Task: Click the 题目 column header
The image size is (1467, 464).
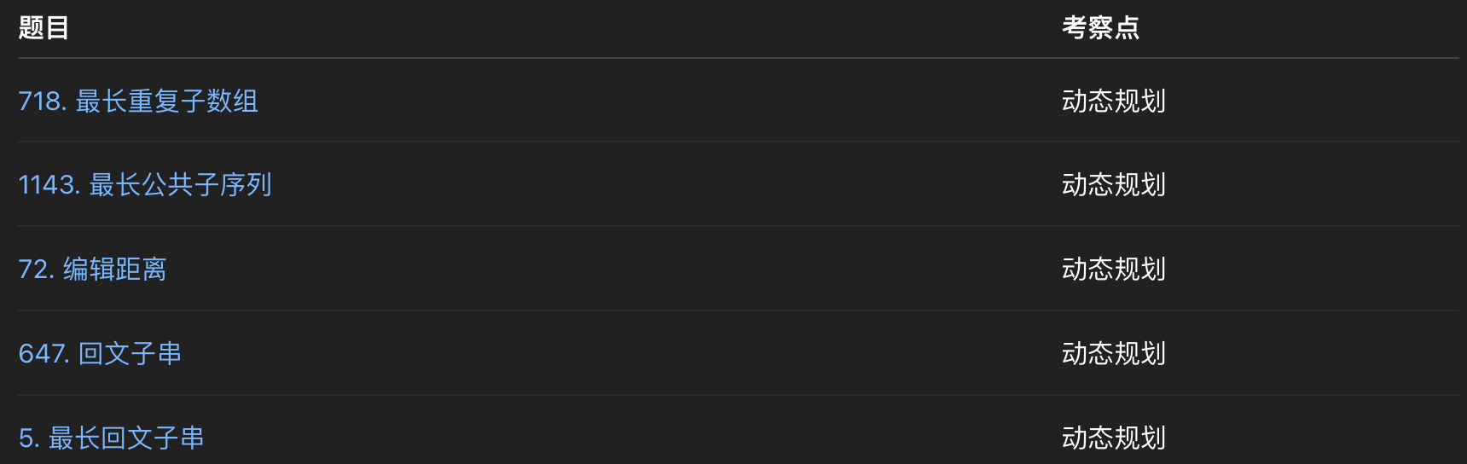Action: point(43,28)
